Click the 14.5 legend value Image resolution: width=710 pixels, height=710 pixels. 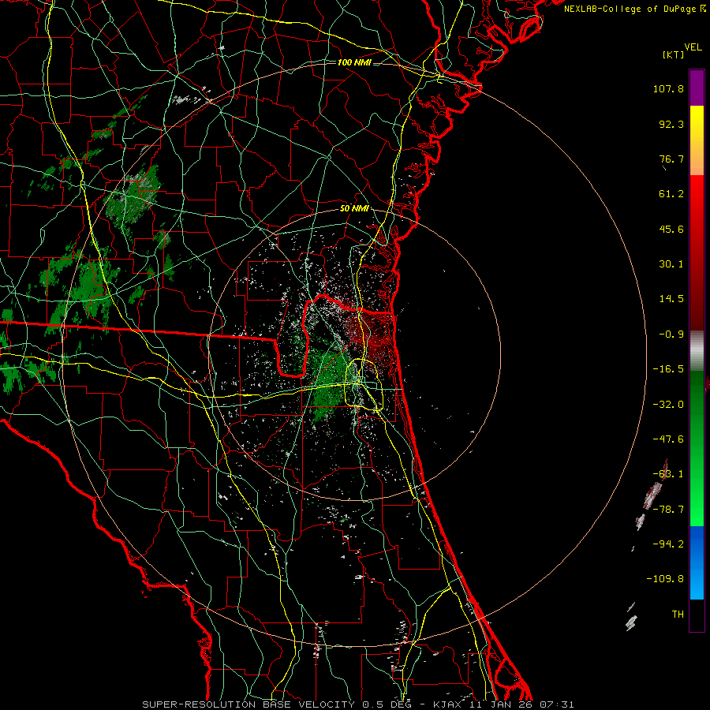671,299
